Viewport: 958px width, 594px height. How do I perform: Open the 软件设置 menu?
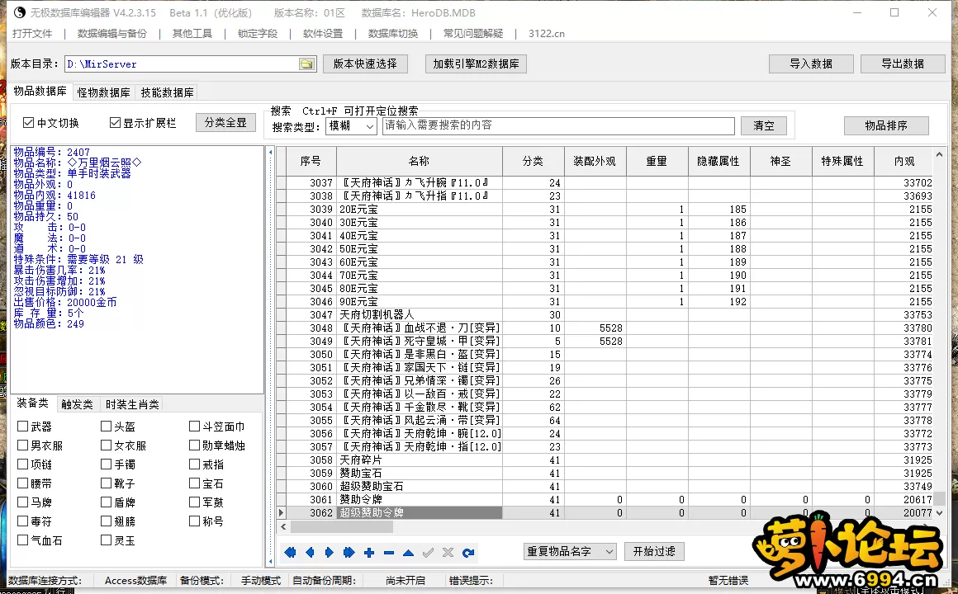coord(323,34)
